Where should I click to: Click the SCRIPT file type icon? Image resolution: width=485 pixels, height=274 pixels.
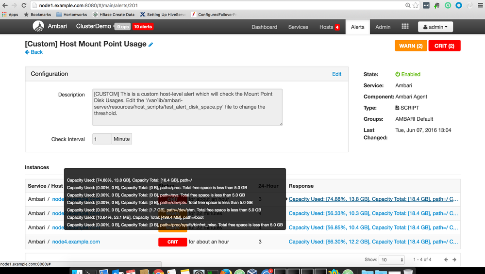coord(397,108)
